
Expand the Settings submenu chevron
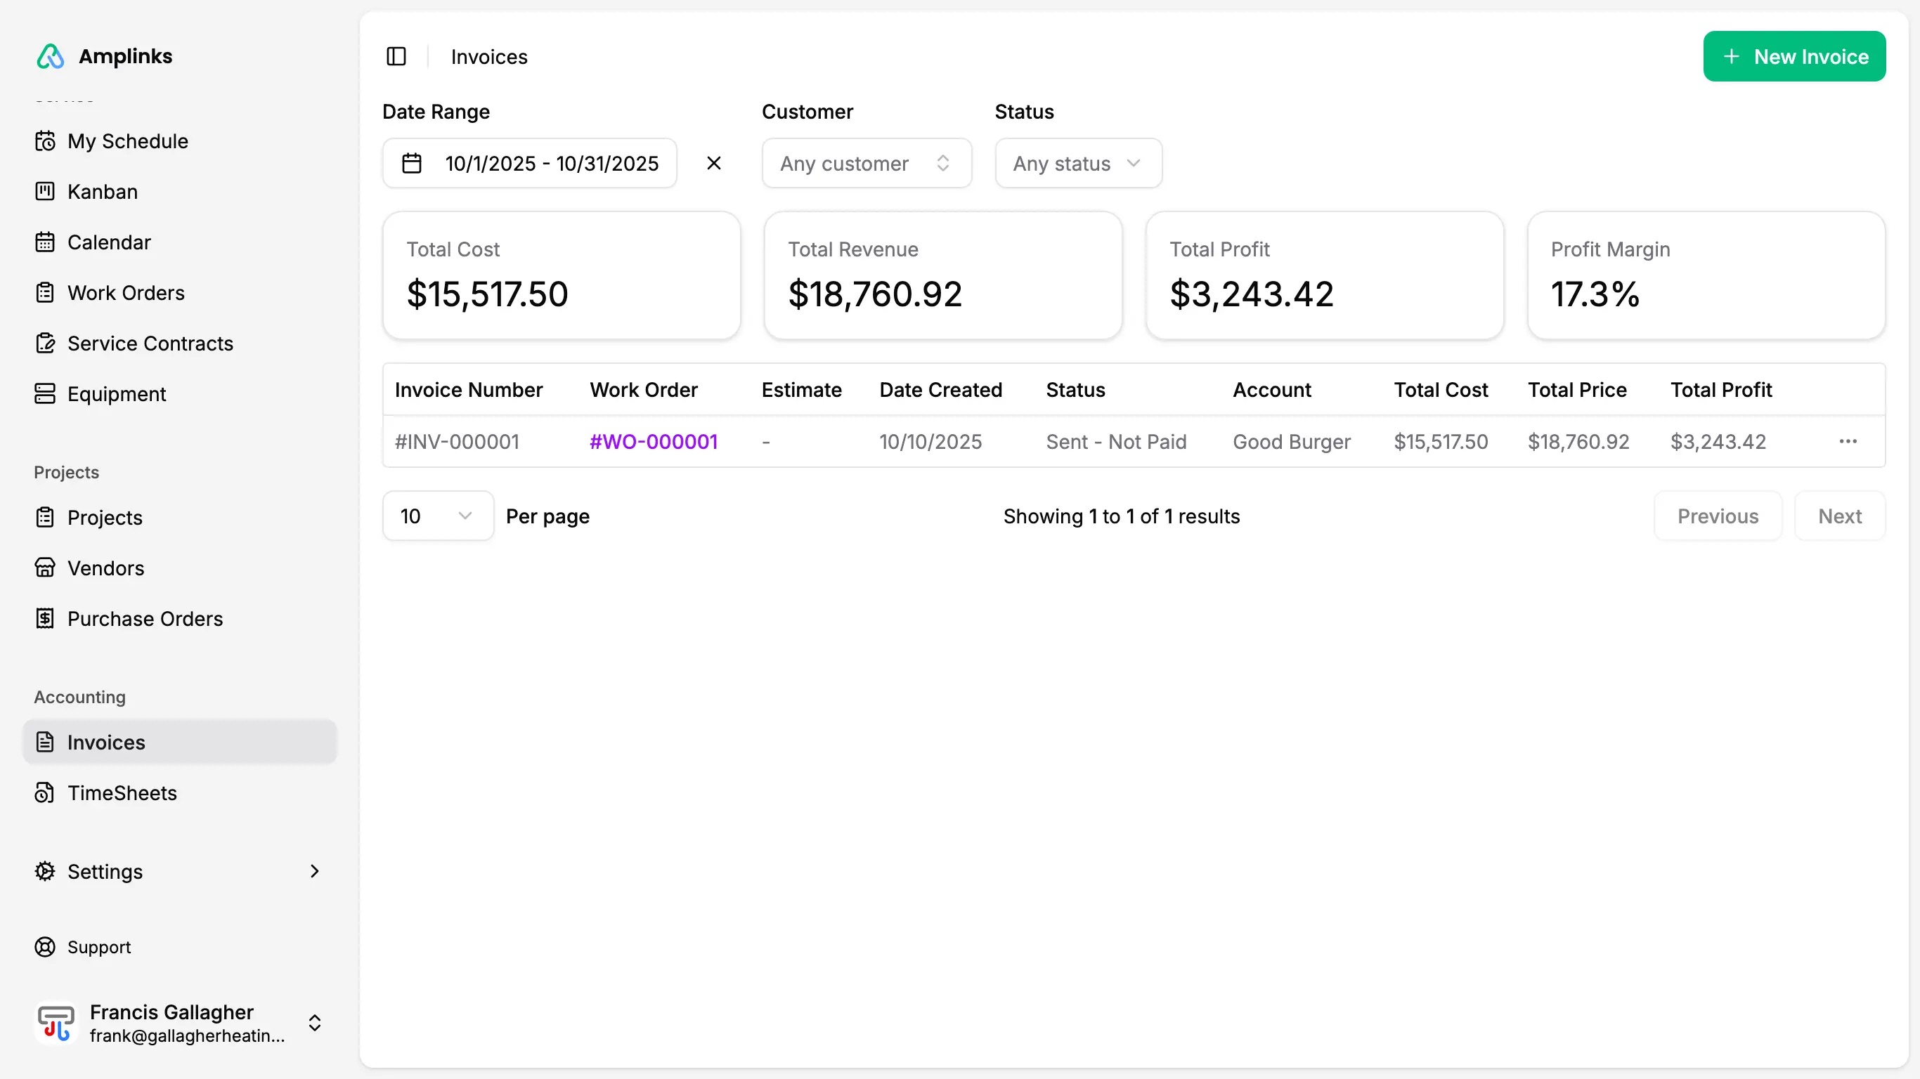(x=315, y=871)
